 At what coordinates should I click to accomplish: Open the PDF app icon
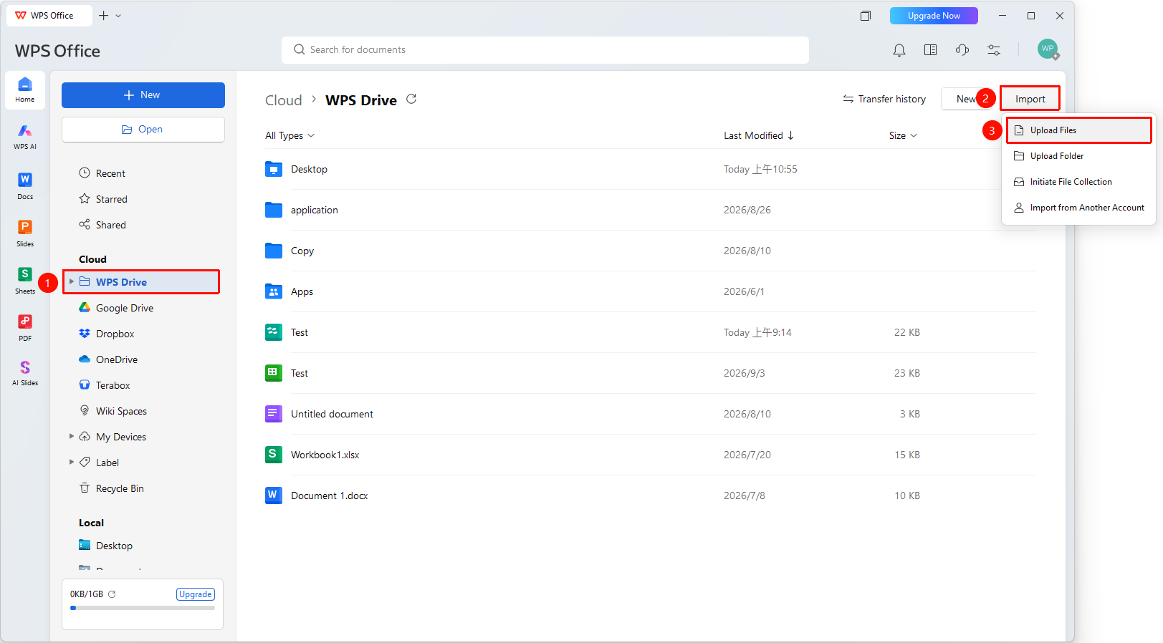tap(25, 327)
